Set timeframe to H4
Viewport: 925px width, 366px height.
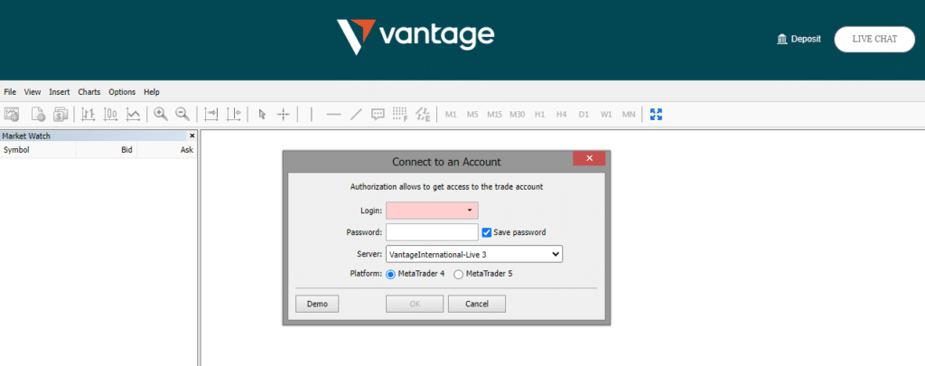click(x=561, y=115)
